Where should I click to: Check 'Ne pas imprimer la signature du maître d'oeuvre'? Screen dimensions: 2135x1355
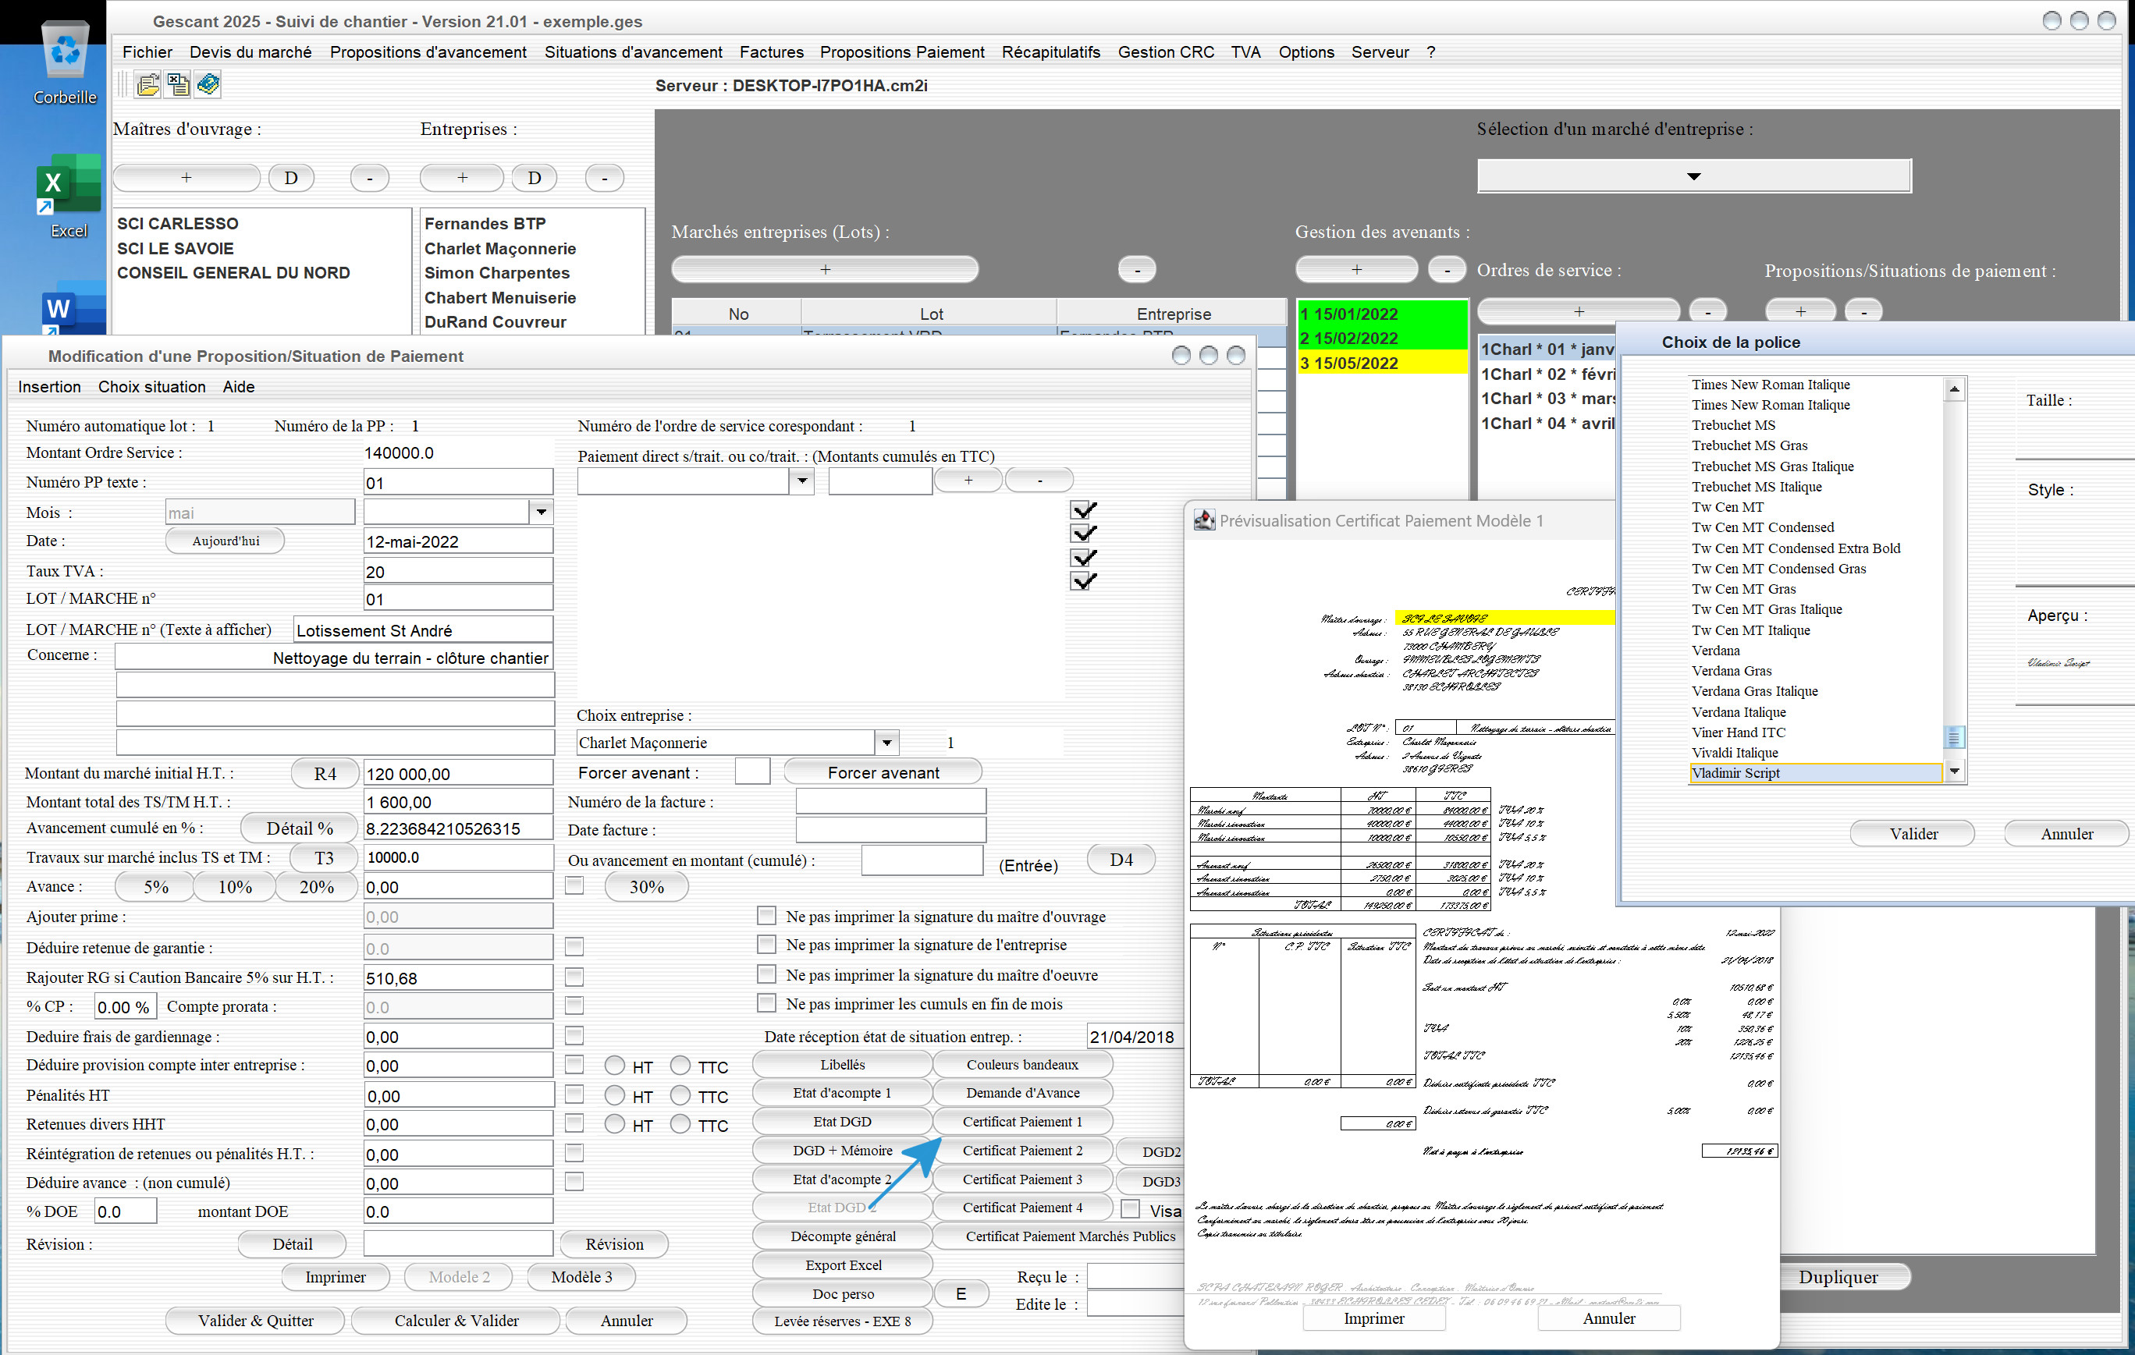point(766,974)
